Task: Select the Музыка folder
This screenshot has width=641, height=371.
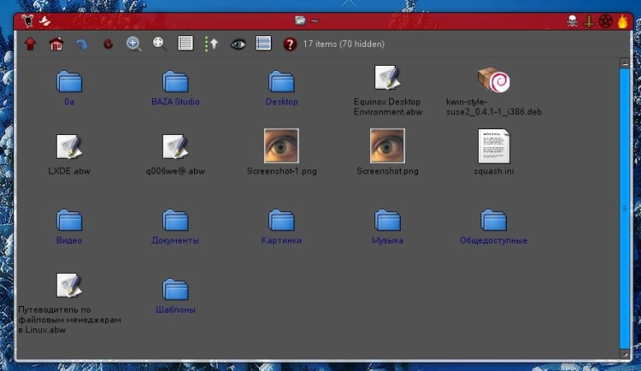Action: point(388,227)
